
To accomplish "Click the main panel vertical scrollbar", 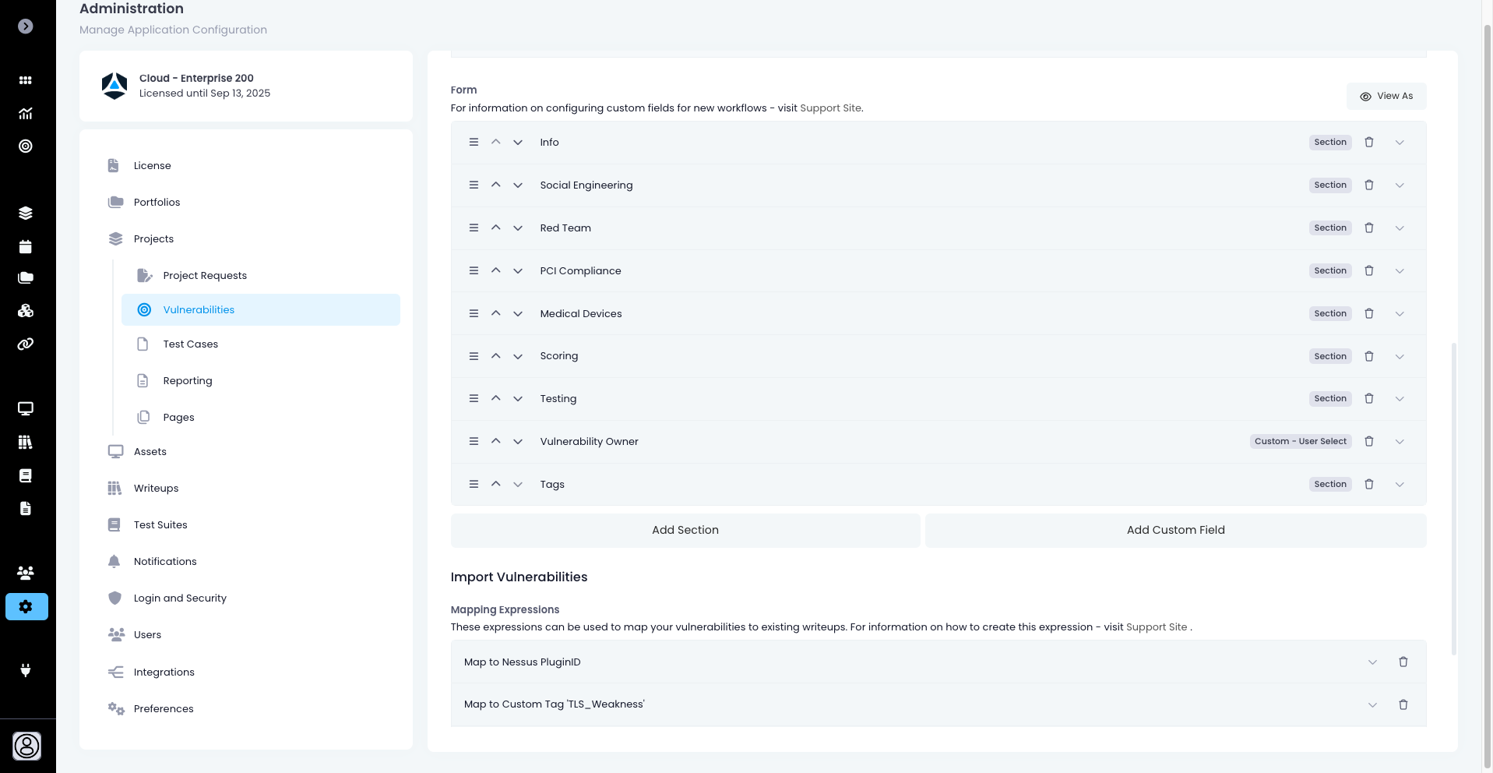I will [x=1453, y=499].
